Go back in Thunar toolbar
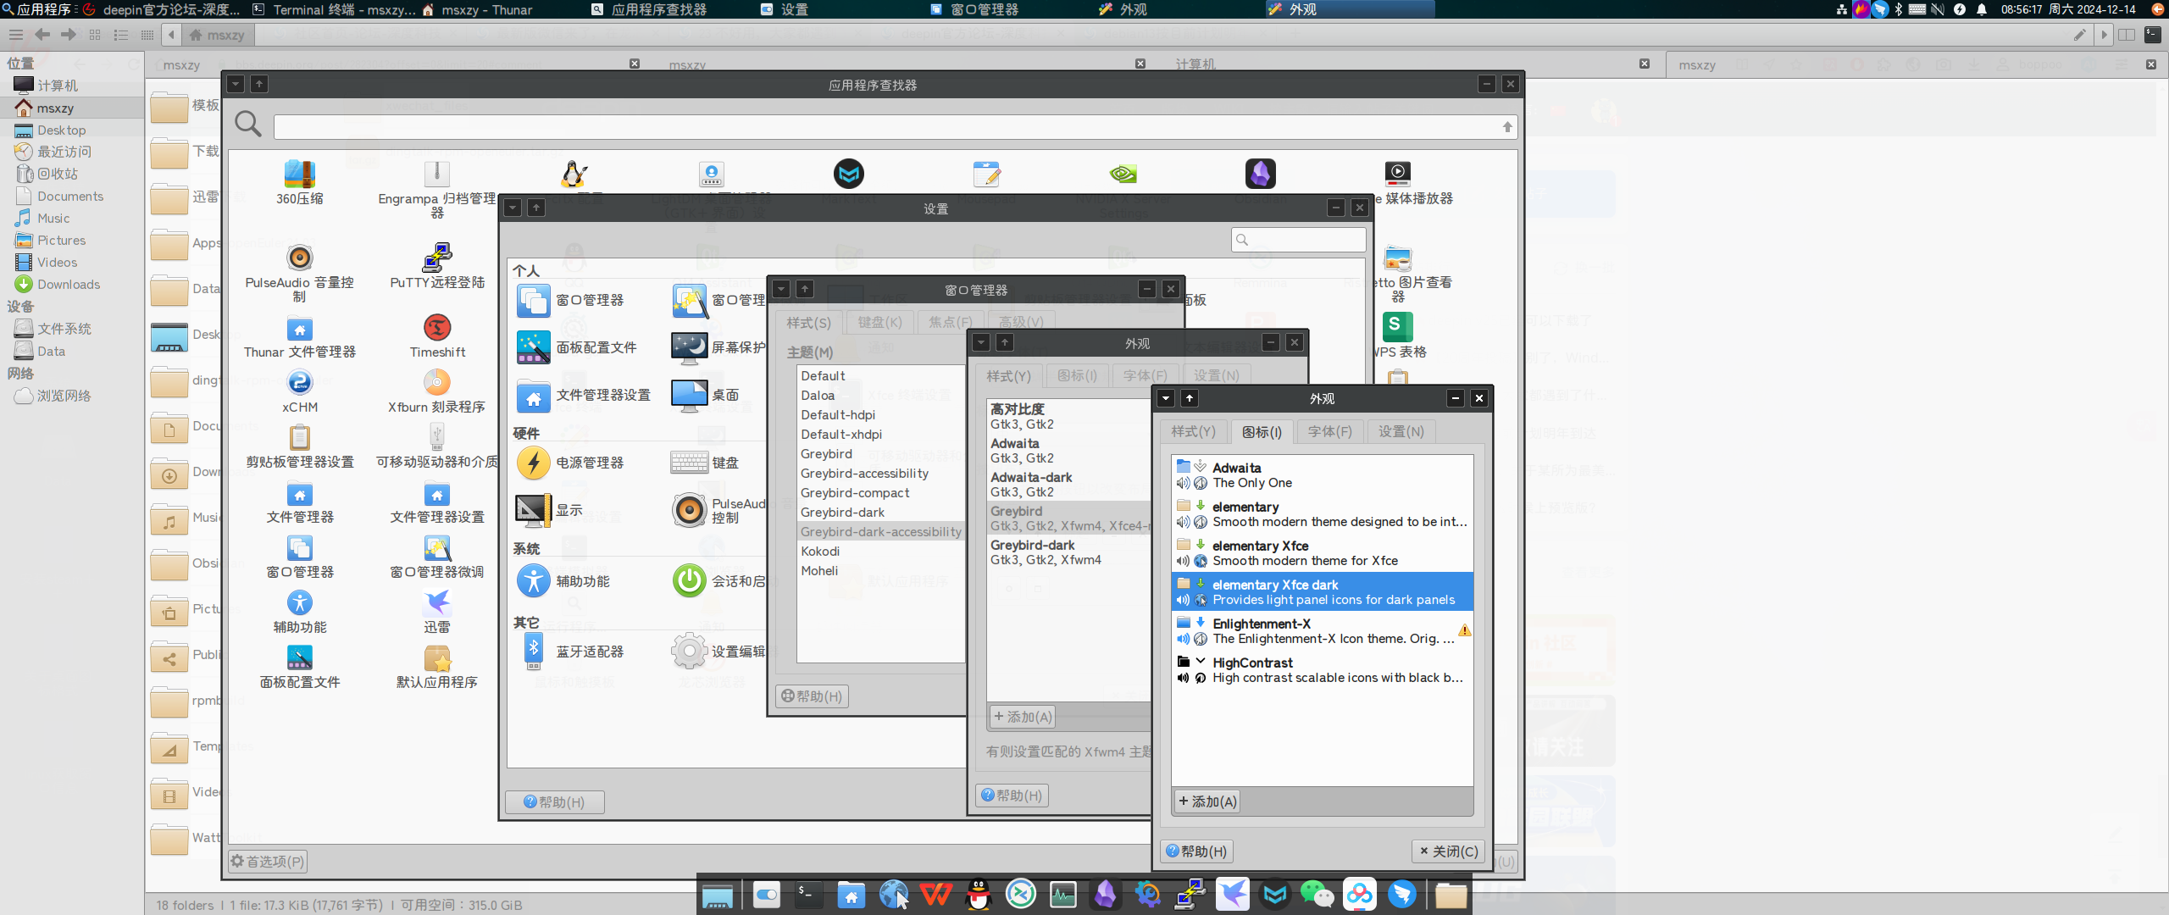2169x915 pixels. point(42,35)
